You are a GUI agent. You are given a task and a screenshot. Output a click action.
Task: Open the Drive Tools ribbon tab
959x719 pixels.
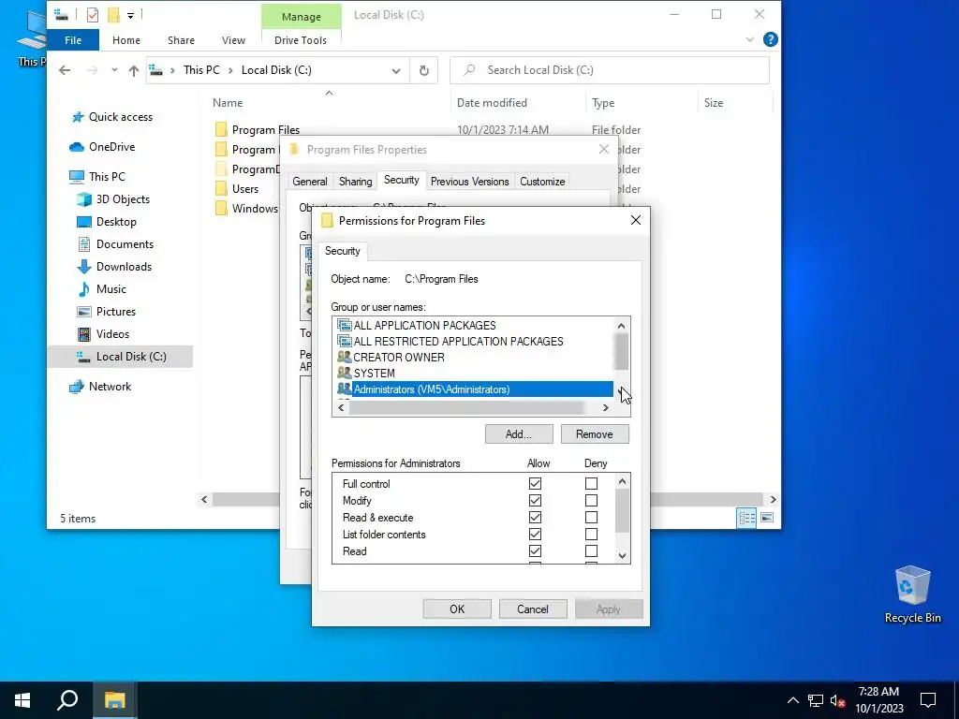[301, 40]
